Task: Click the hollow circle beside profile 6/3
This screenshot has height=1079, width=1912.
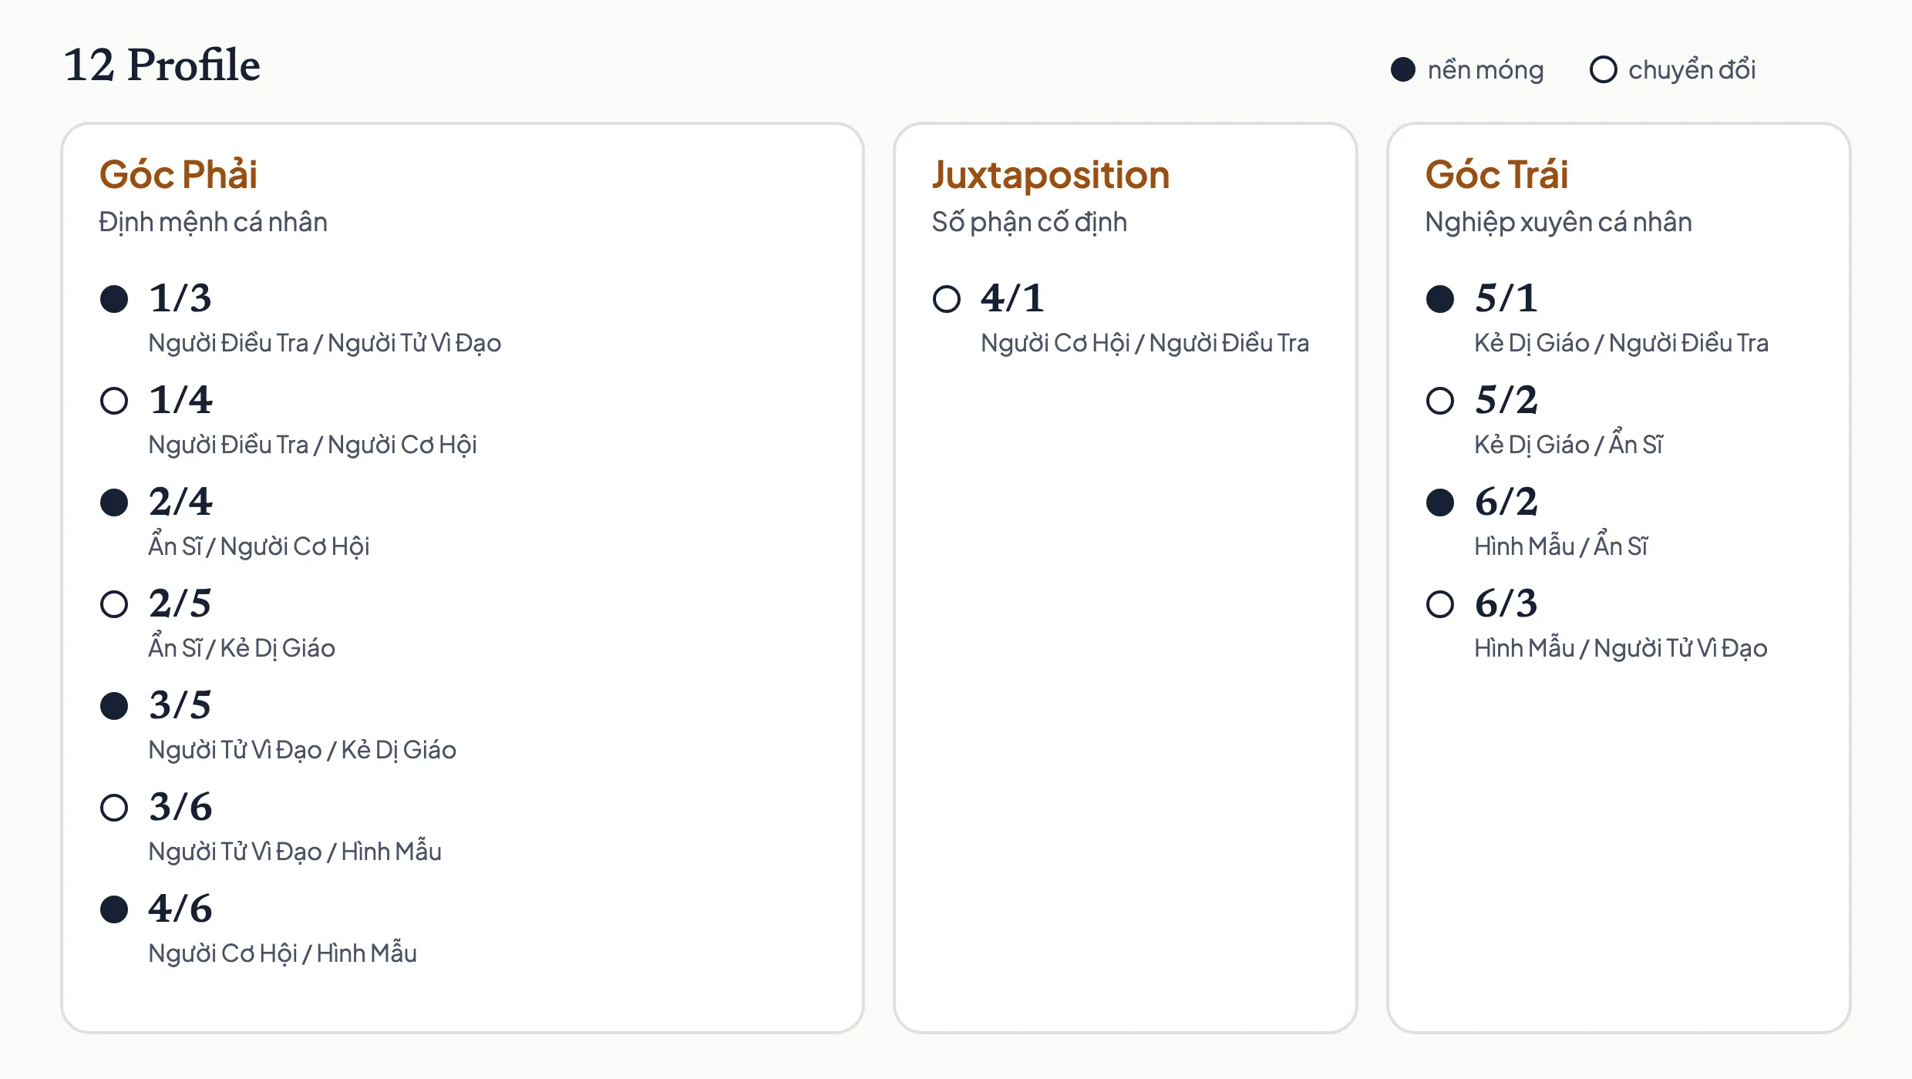Action: point(1440,604)
